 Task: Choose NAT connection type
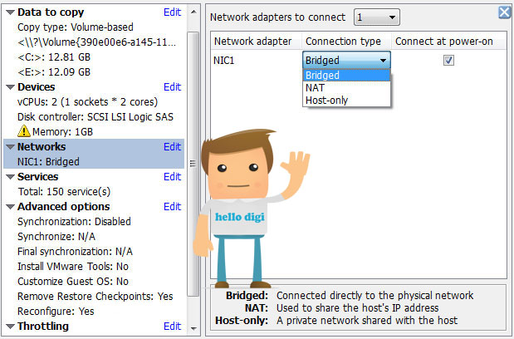[x=346, y=88]
